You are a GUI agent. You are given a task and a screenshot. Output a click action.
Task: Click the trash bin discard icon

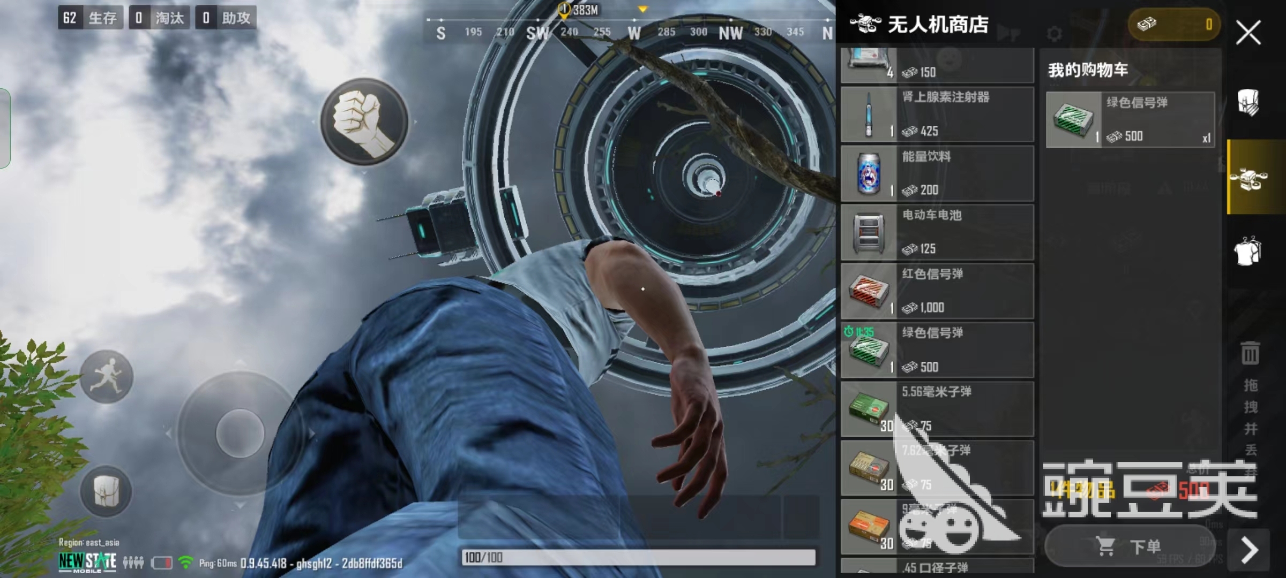pos(1250,354)
